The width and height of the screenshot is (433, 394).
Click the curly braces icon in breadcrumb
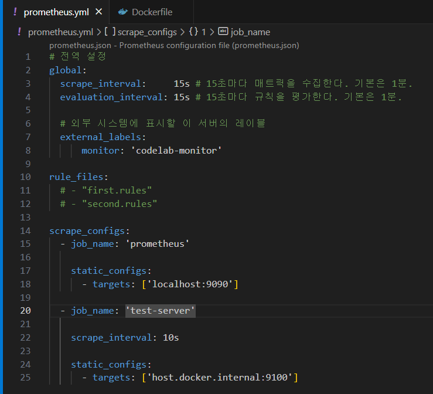(x=193, y=32)
